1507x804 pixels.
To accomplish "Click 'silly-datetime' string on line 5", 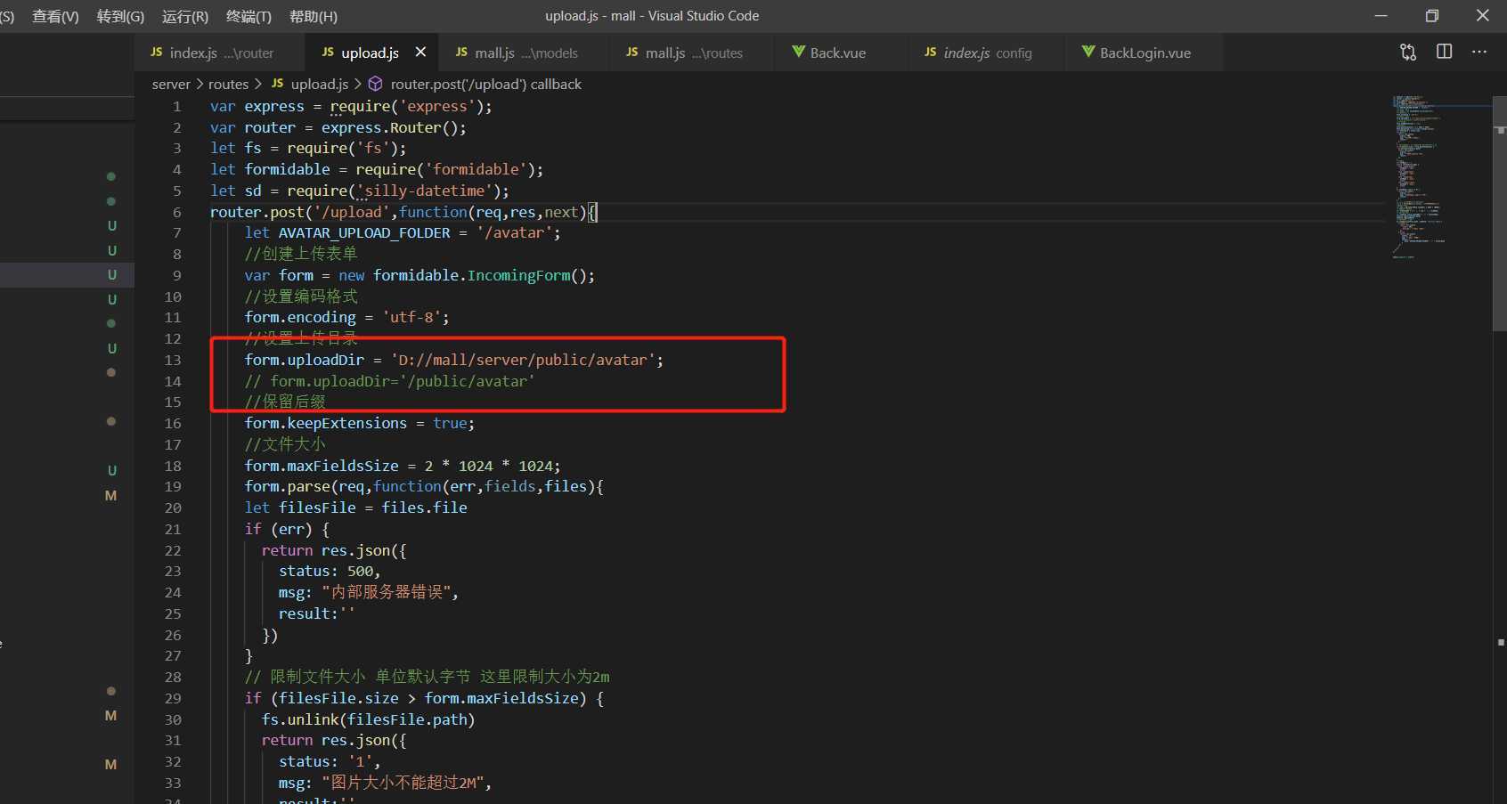I will [425, 191].
